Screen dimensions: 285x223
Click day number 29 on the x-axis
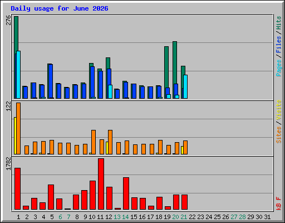pos(250,217)
